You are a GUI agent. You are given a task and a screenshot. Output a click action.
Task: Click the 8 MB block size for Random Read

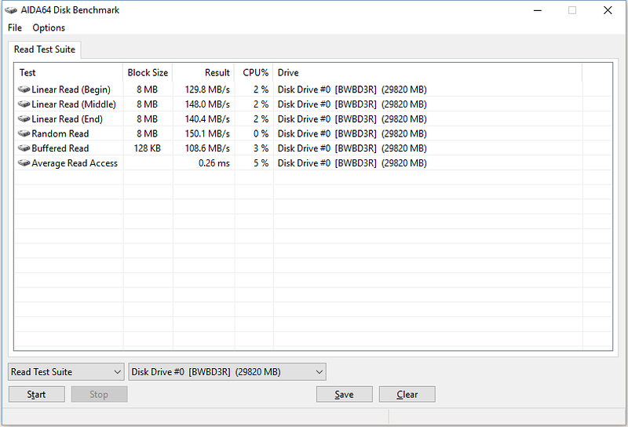(147, 133)
